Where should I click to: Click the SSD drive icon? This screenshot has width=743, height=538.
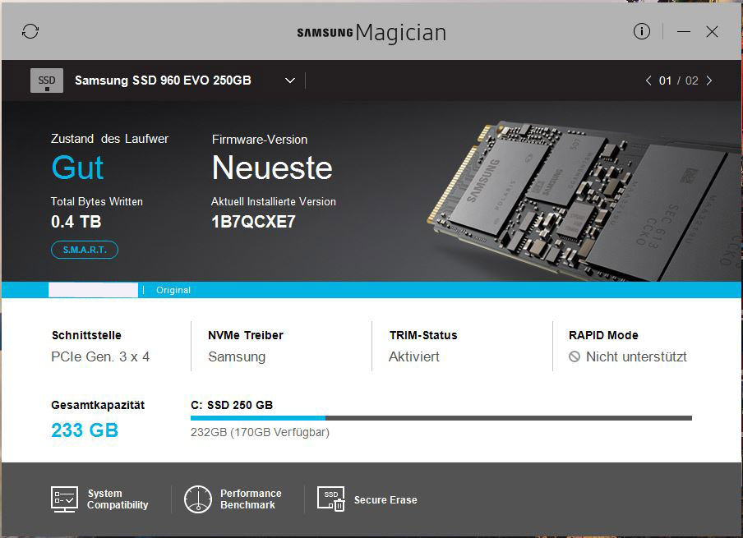tap(46, 80)
